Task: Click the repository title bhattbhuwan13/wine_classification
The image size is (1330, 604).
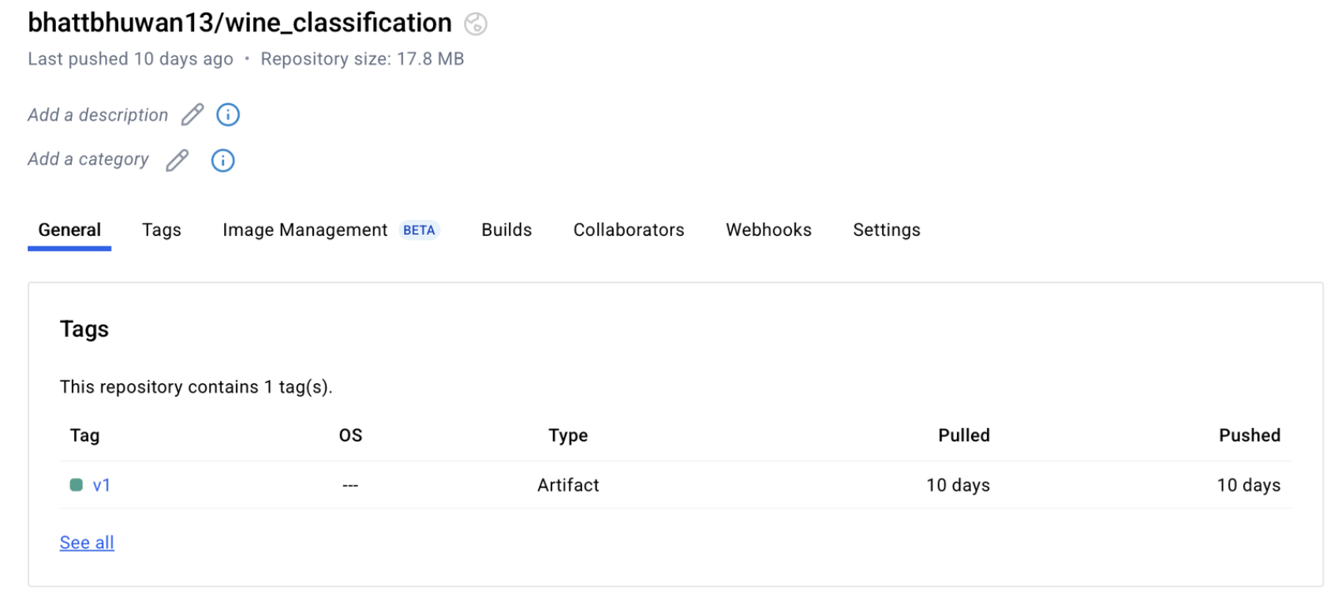Action: click(240, 23)
